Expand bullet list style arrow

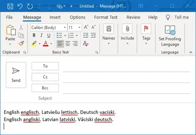[x=65, y=35]
